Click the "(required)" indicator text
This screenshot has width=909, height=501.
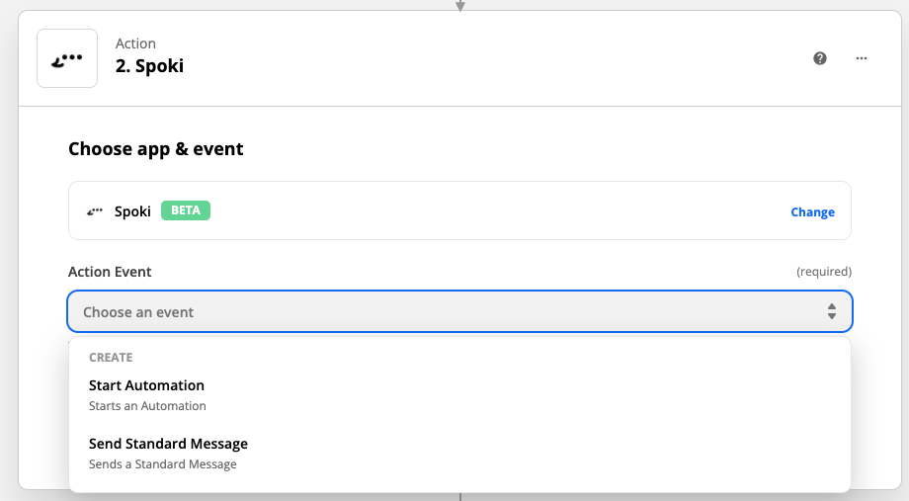(x=824, y=272)
